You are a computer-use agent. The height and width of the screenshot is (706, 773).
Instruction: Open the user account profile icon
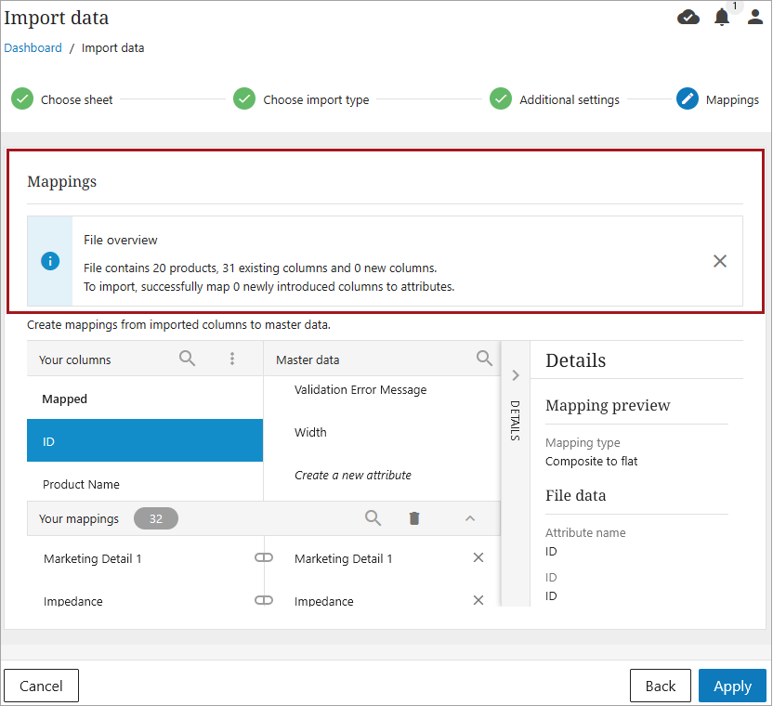click(x=755, y=17)
